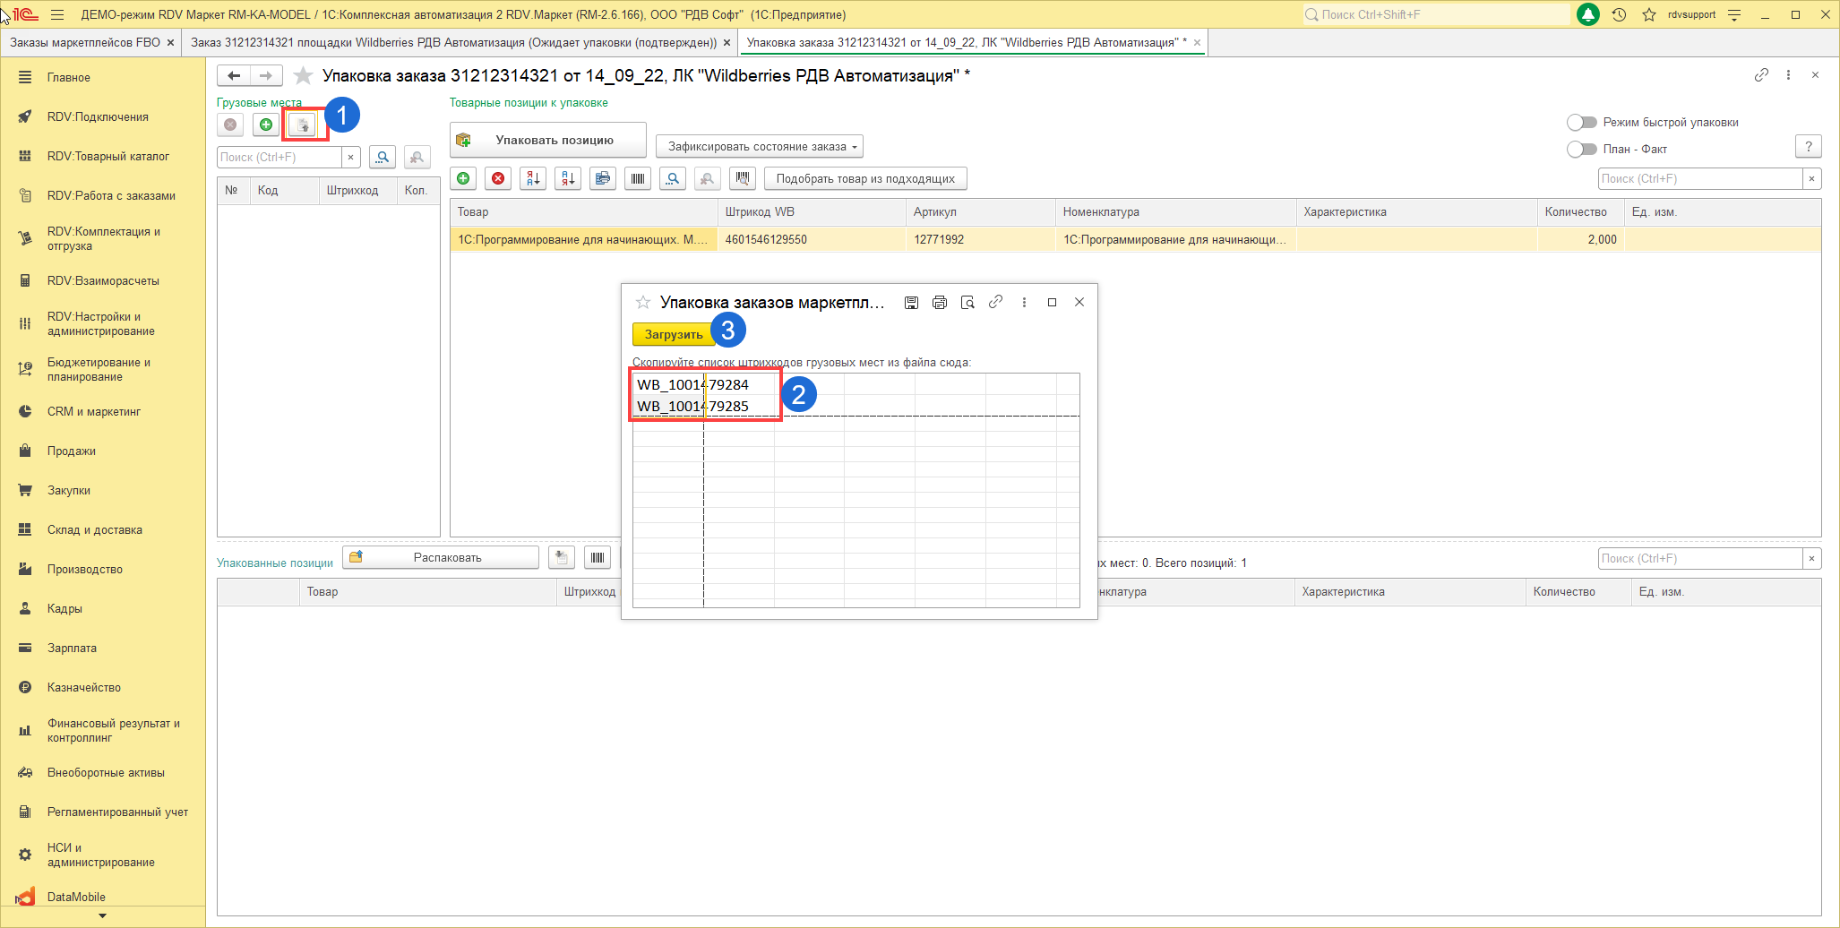Screen dimensions: 1840x928
Task: Click the load cargo places from file icon
Action: pyautogui.click(x=303, y=125)
